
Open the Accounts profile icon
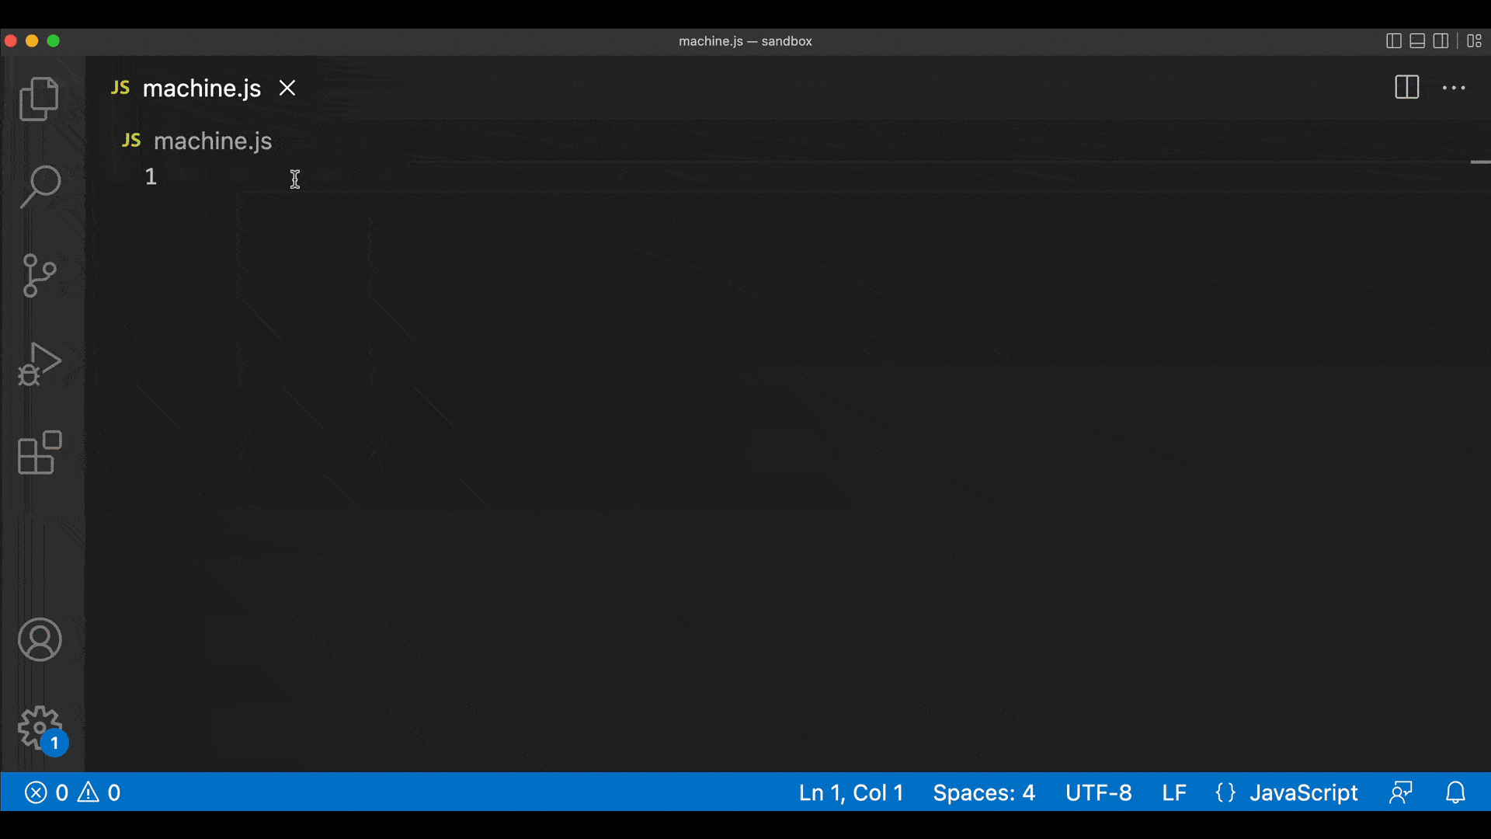click(39, 639)
